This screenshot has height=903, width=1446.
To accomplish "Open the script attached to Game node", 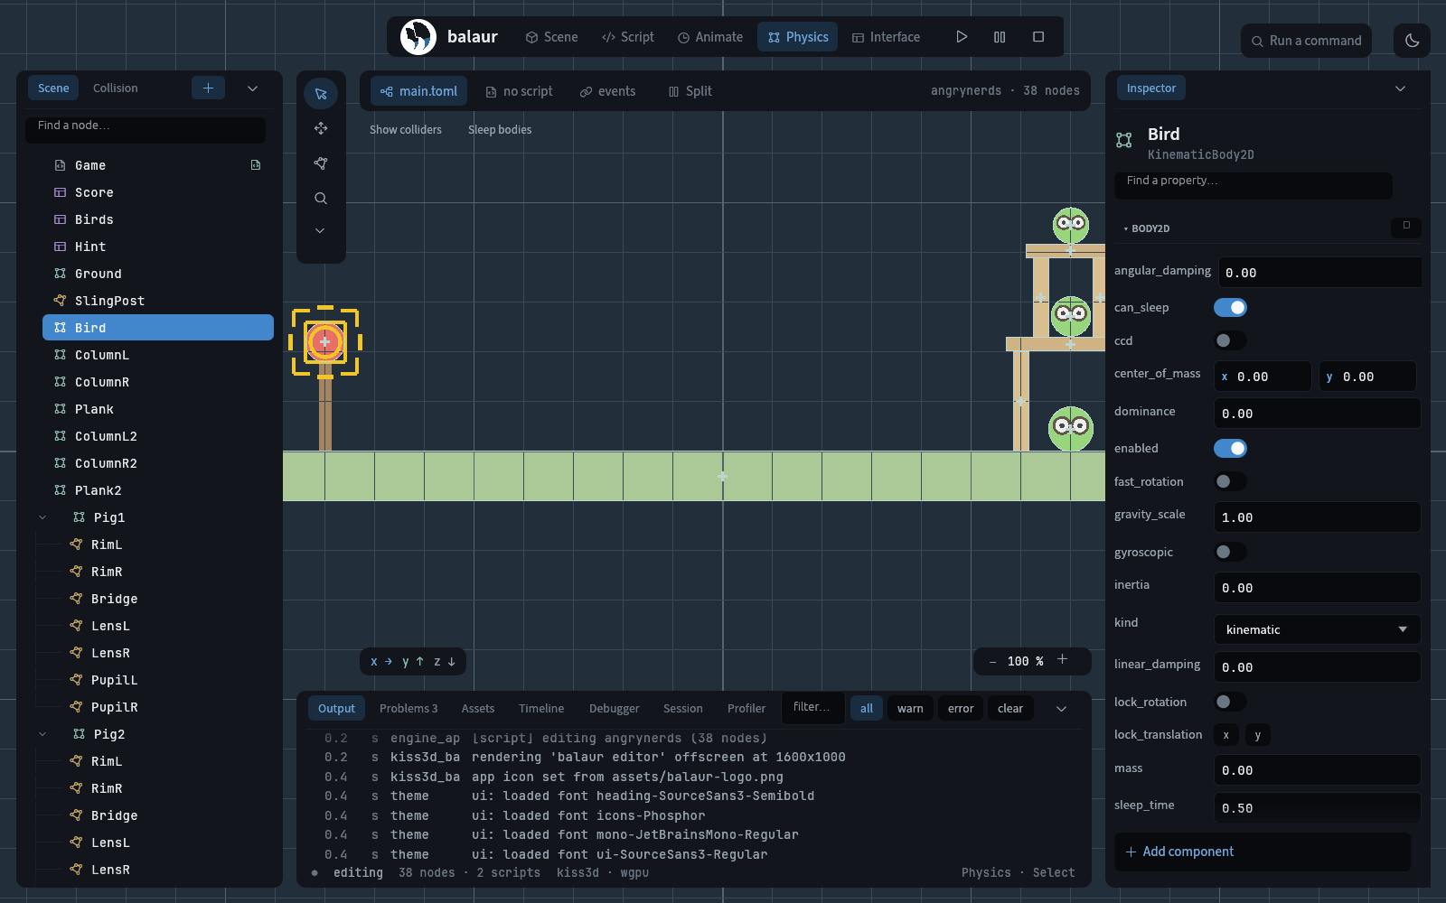I will [x=256, y=165].
